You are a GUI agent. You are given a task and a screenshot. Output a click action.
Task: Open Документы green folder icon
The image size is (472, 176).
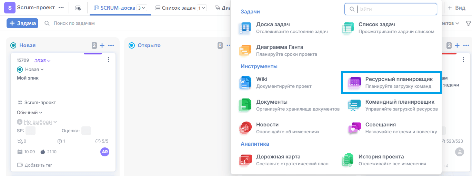click(245, 105)
